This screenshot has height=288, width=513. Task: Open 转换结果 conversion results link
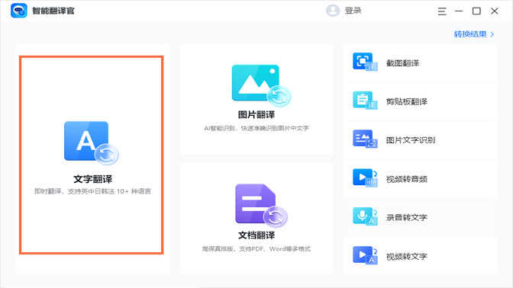click(470, 34)
